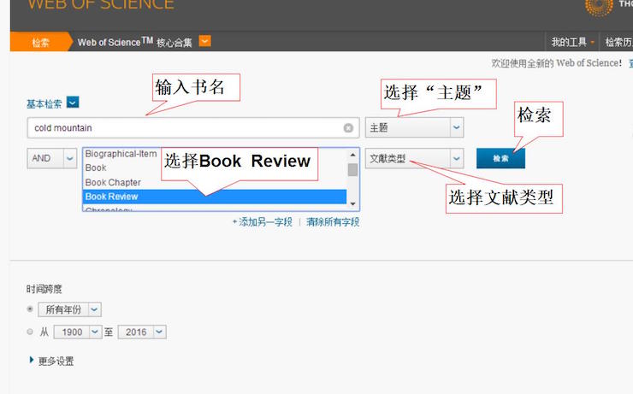This screenshot has width=633, height=394.
Task: Clear the search box with the X icon
Action: 348,128
